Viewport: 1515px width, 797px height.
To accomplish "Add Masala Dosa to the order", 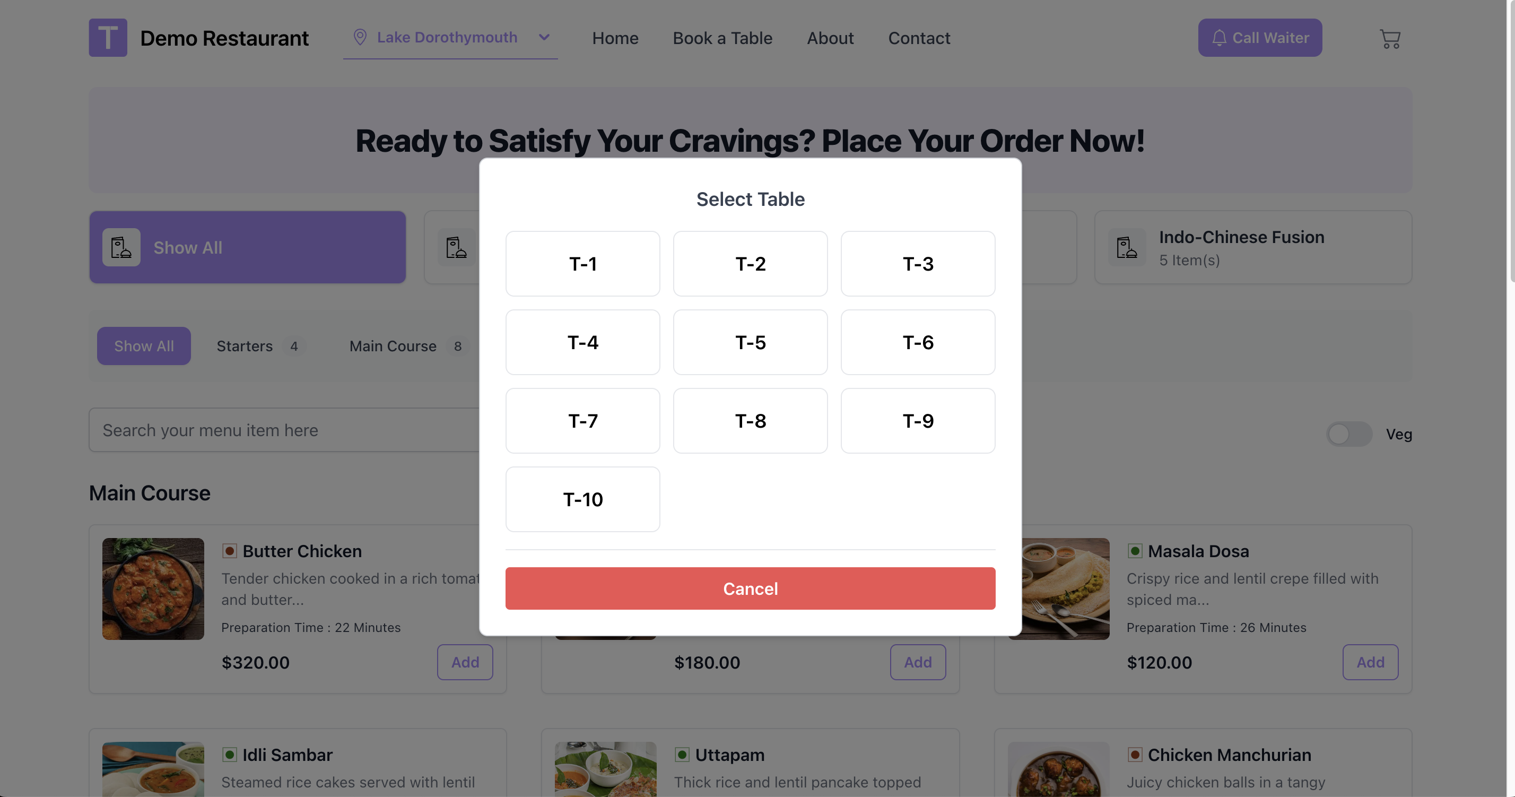I will 1370,662.
